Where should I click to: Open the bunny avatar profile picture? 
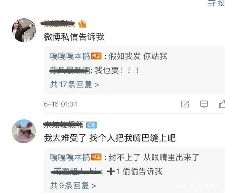tap(24, 131)
